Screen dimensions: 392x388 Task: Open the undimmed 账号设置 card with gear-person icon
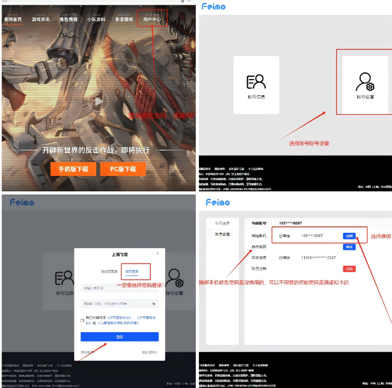[365, 85]
